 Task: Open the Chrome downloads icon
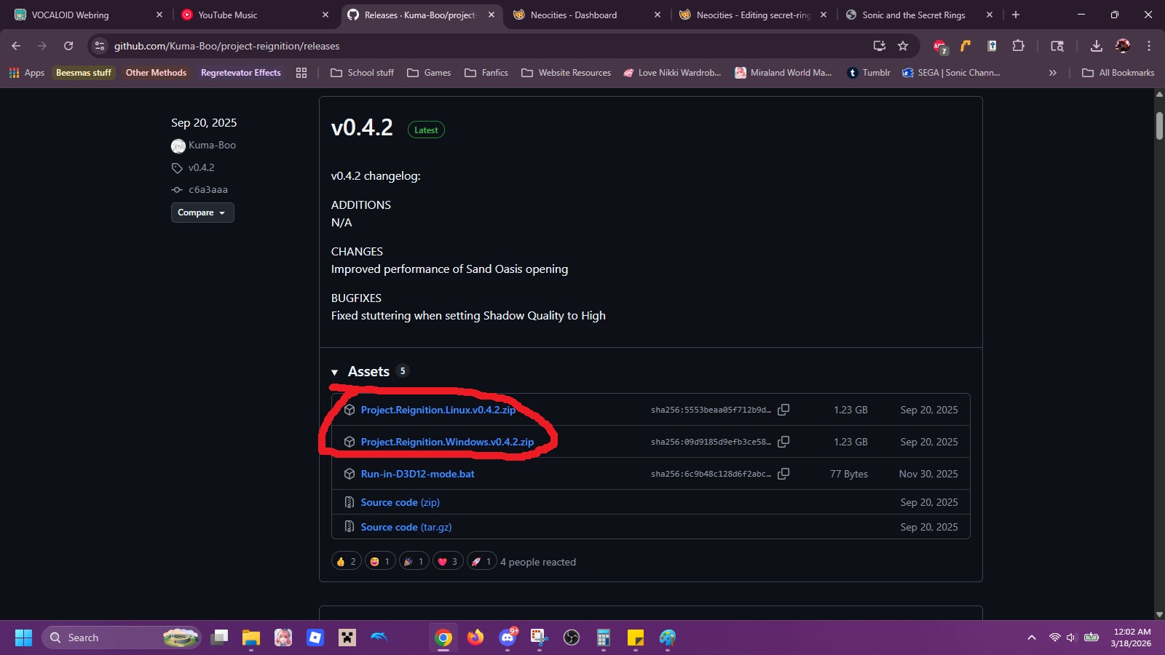pos(1096,46)
